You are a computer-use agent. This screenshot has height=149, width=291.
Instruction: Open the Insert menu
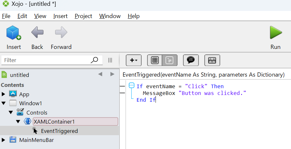click(x=60, y=16)
